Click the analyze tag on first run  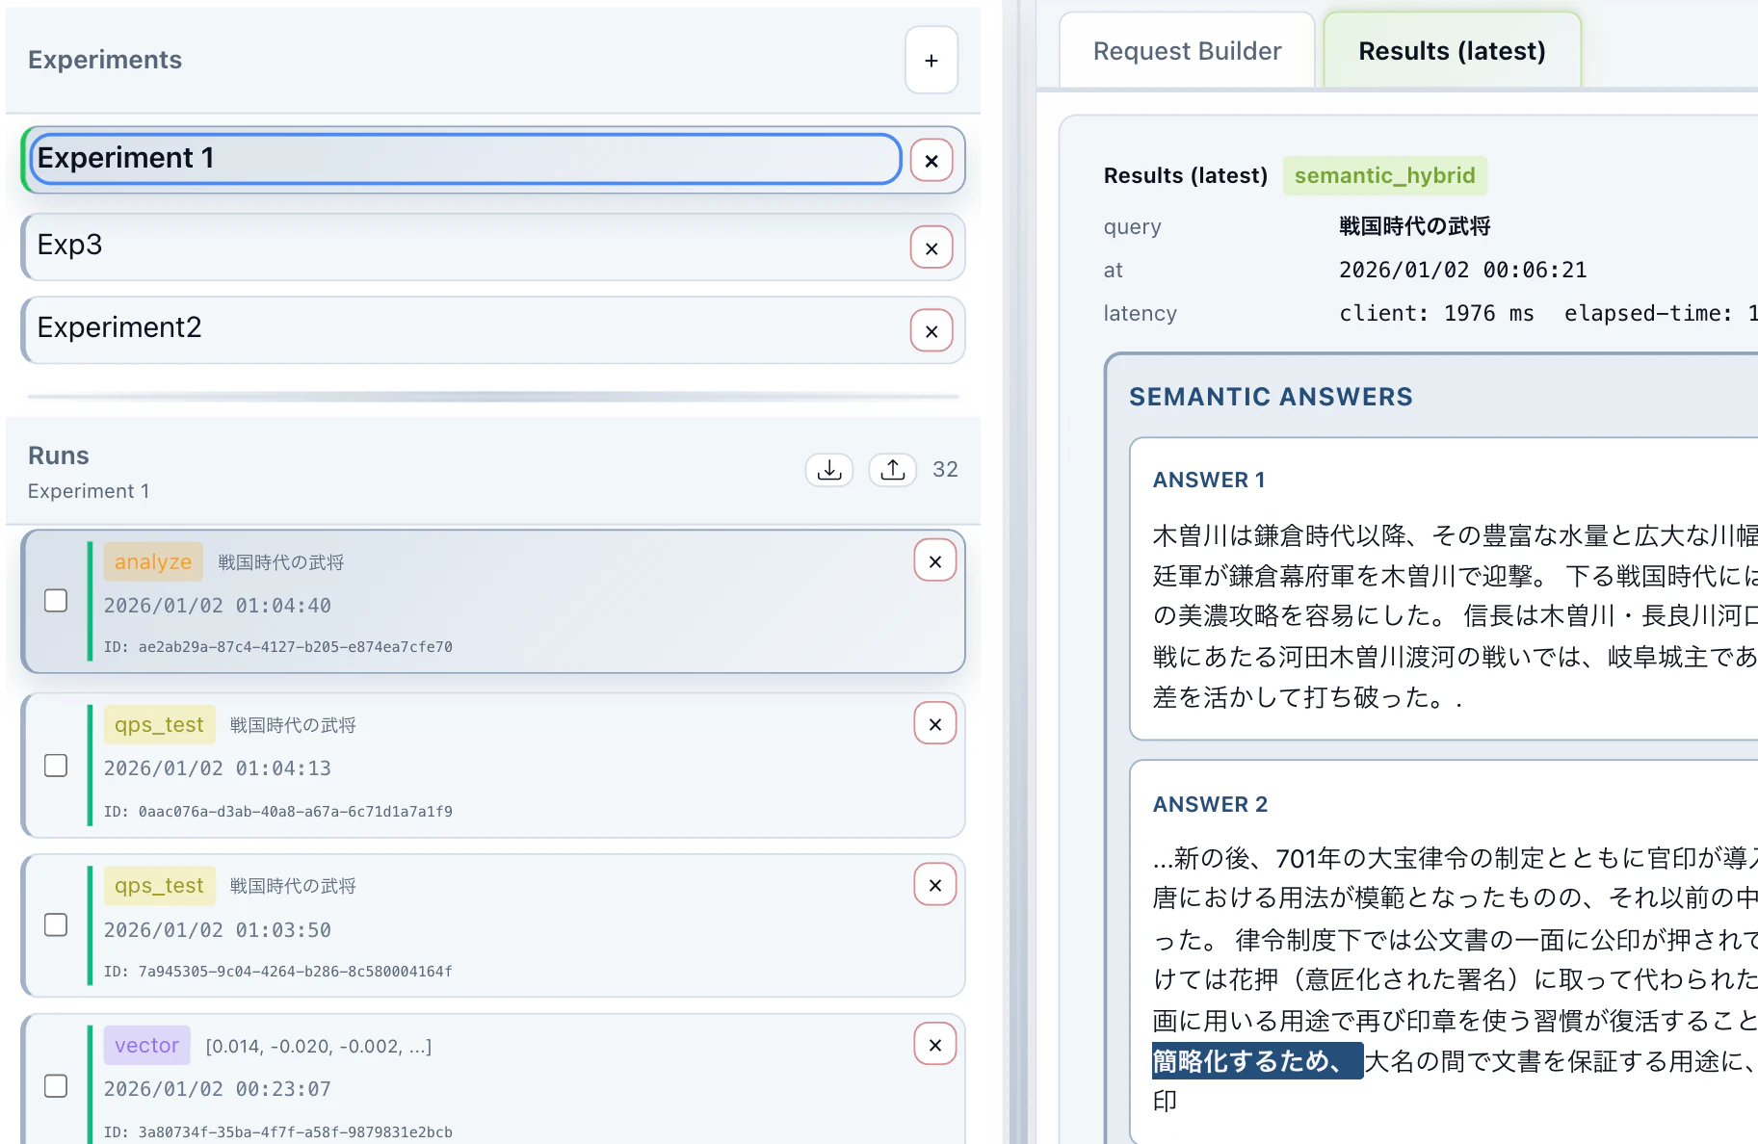(x=153, y=562)
